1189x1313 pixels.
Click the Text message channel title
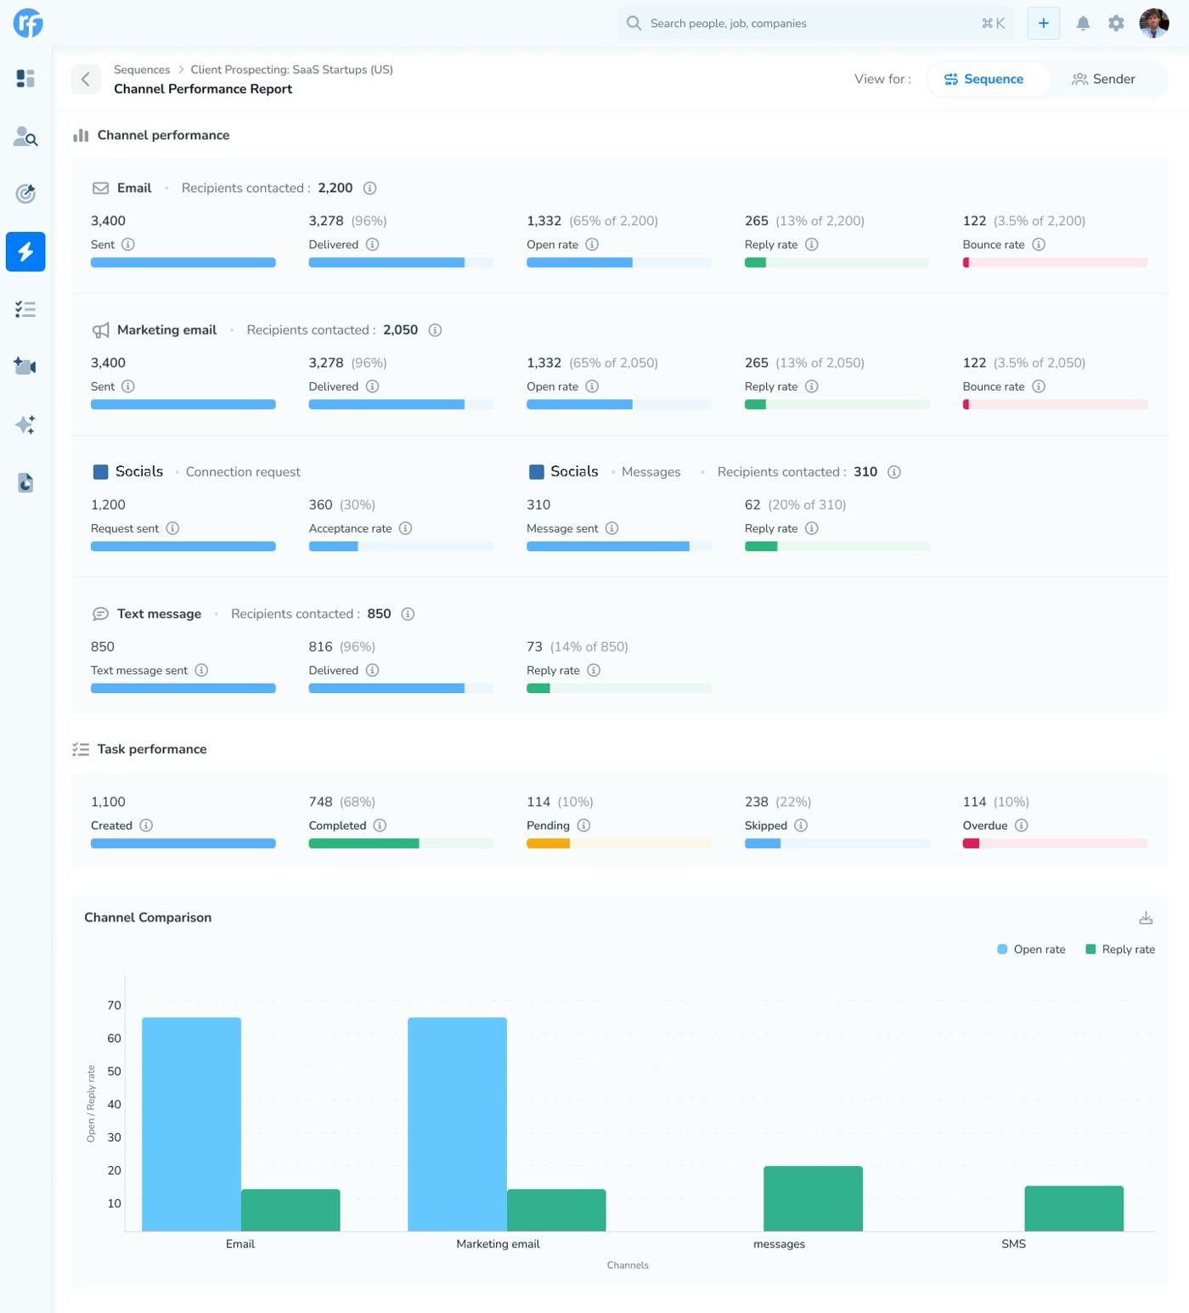159,614
